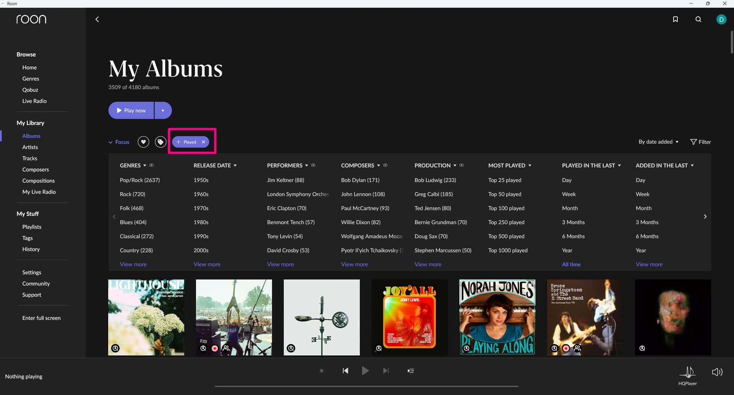Open the play queue icon
This screenshot has height=395, width=734.
pyautogui.click(x=411, y=371)
